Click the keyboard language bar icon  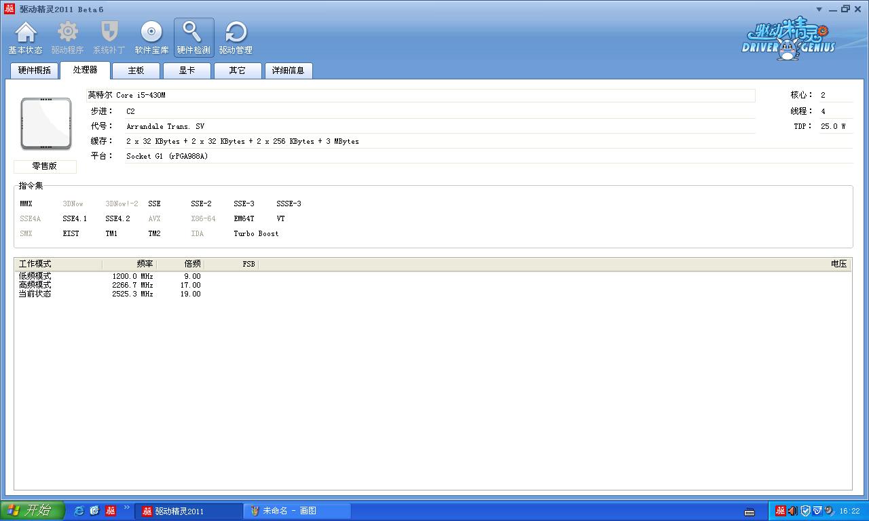click(750, 512)
